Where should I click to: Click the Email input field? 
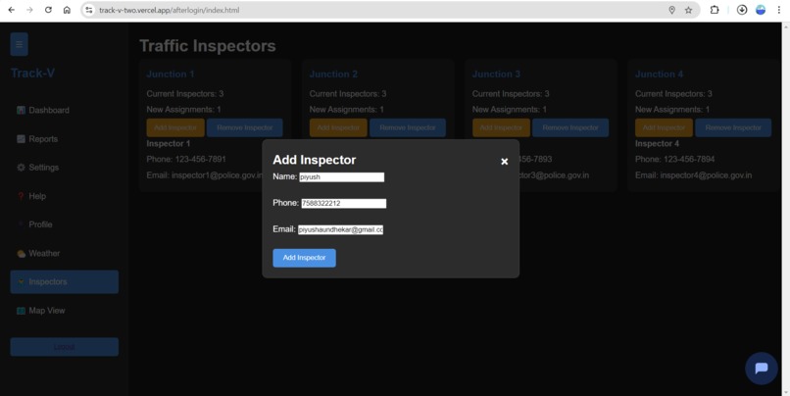pyautogui.click(x=340, y=229)
